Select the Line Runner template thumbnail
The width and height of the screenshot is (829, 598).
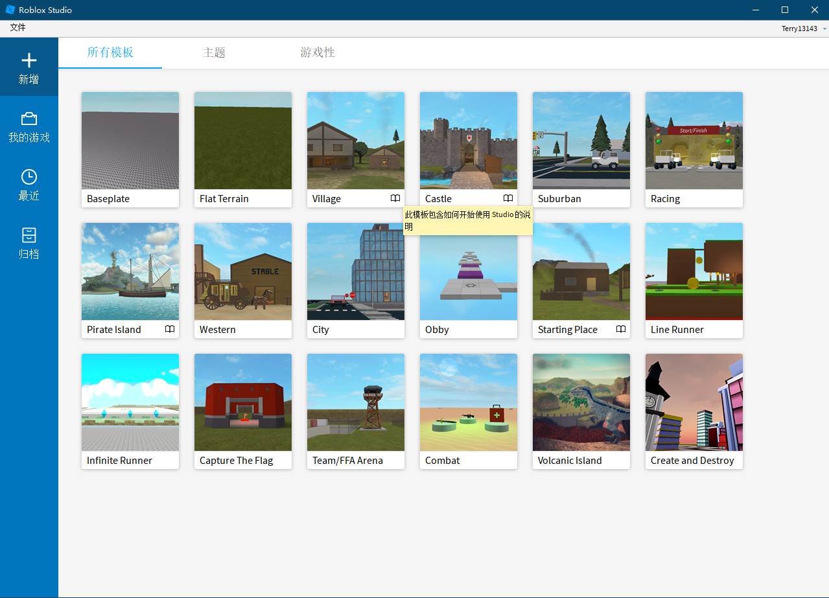click(694, 271)
